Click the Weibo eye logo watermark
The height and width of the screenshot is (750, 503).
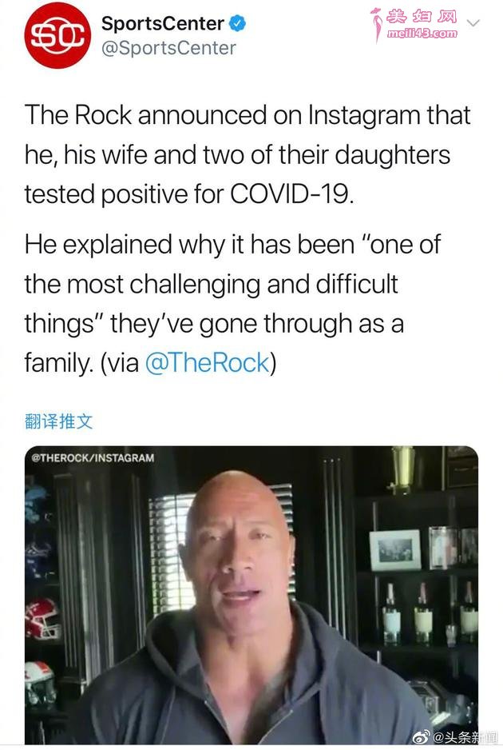421,737
